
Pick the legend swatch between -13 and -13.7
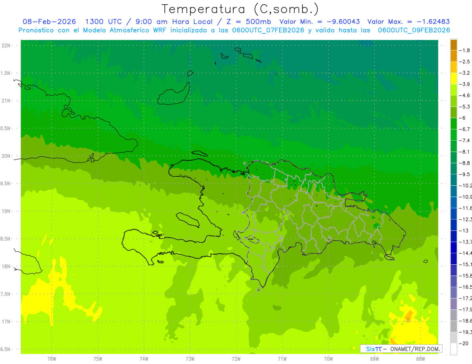pyautogui.click(x=454, y=236)
